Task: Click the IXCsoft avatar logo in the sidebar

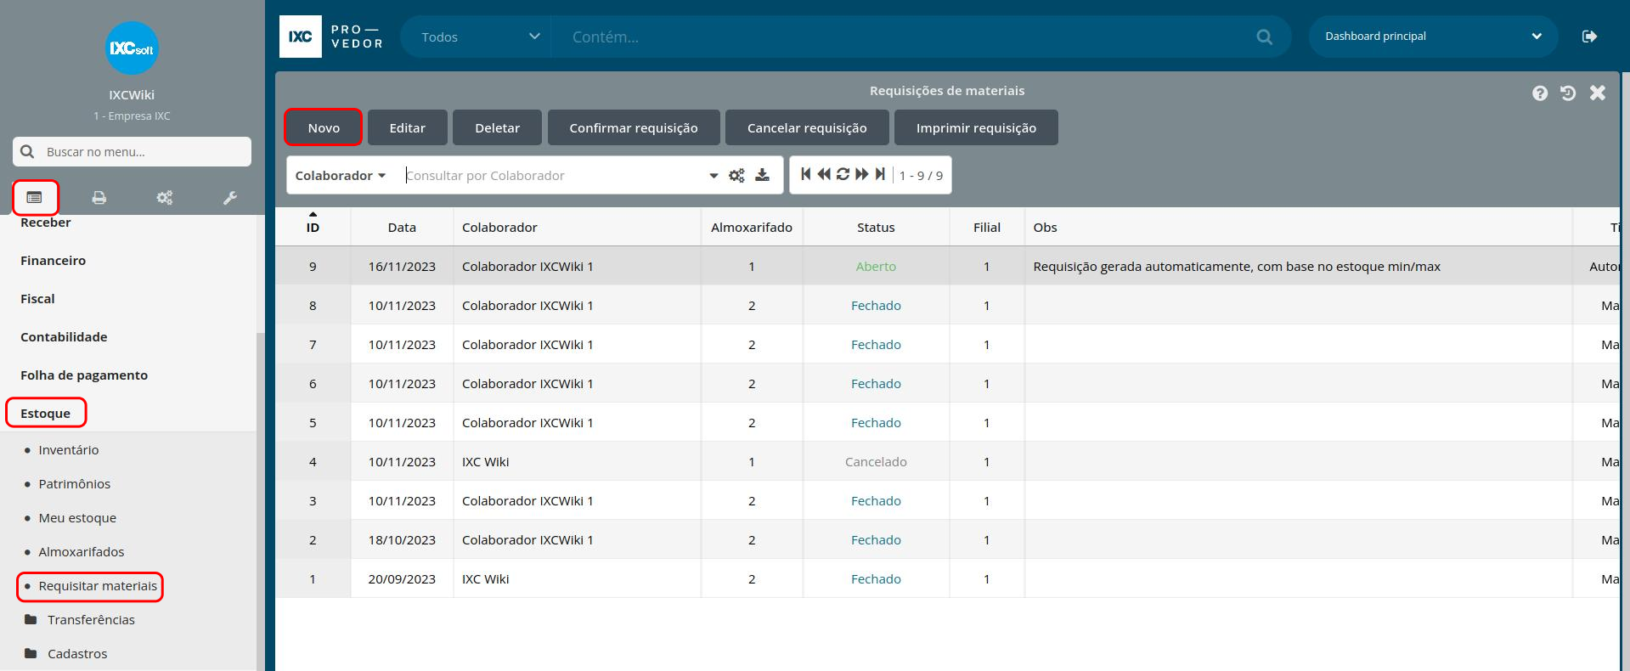Action: [x=132, y=48]
